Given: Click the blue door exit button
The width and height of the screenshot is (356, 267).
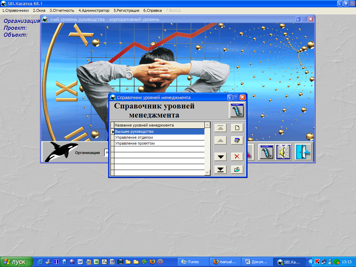Looking at the screenshot, I should coord(303,152).
